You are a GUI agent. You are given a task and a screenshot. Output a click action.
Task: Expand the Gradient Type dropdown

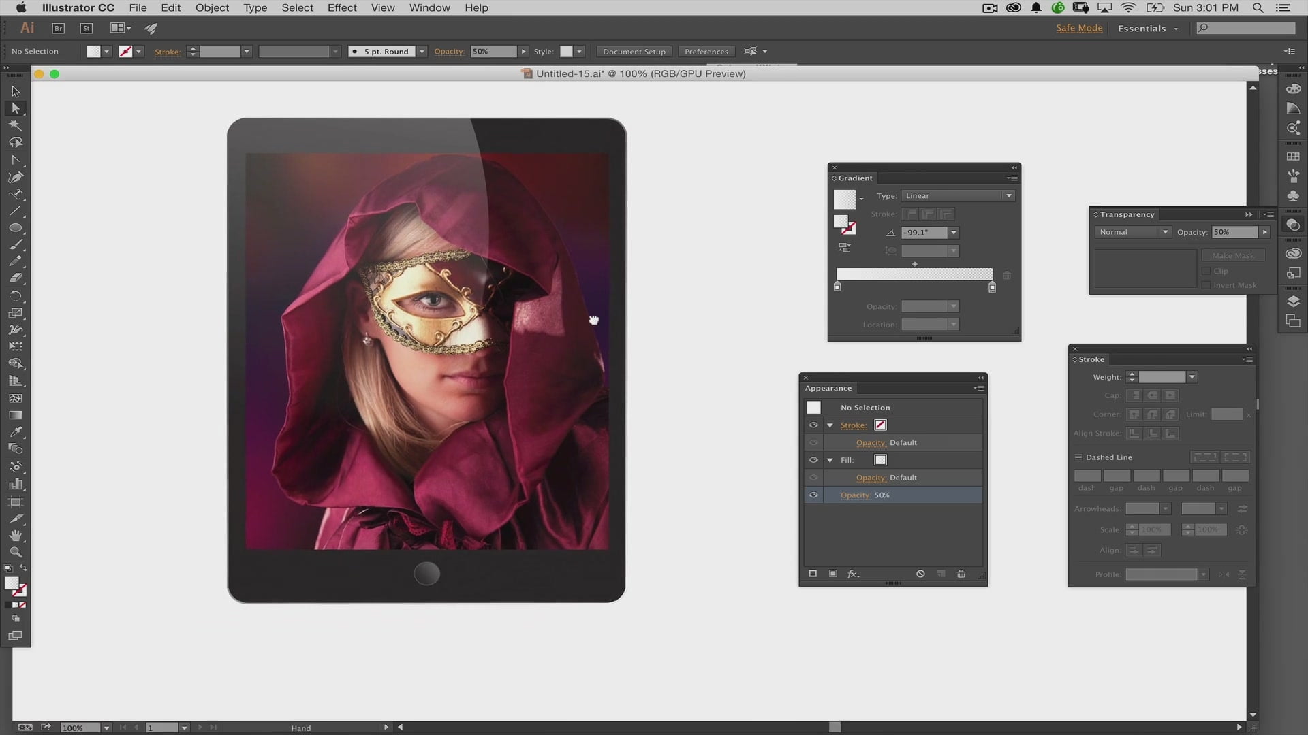pyautogui.click(x=1008, y=195)
